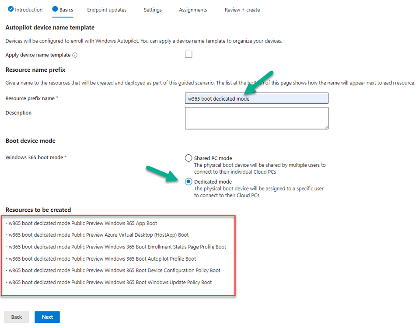Click the Next button
Screen dimensions: 419x328
pyautogui.click(x=47, y=317)
